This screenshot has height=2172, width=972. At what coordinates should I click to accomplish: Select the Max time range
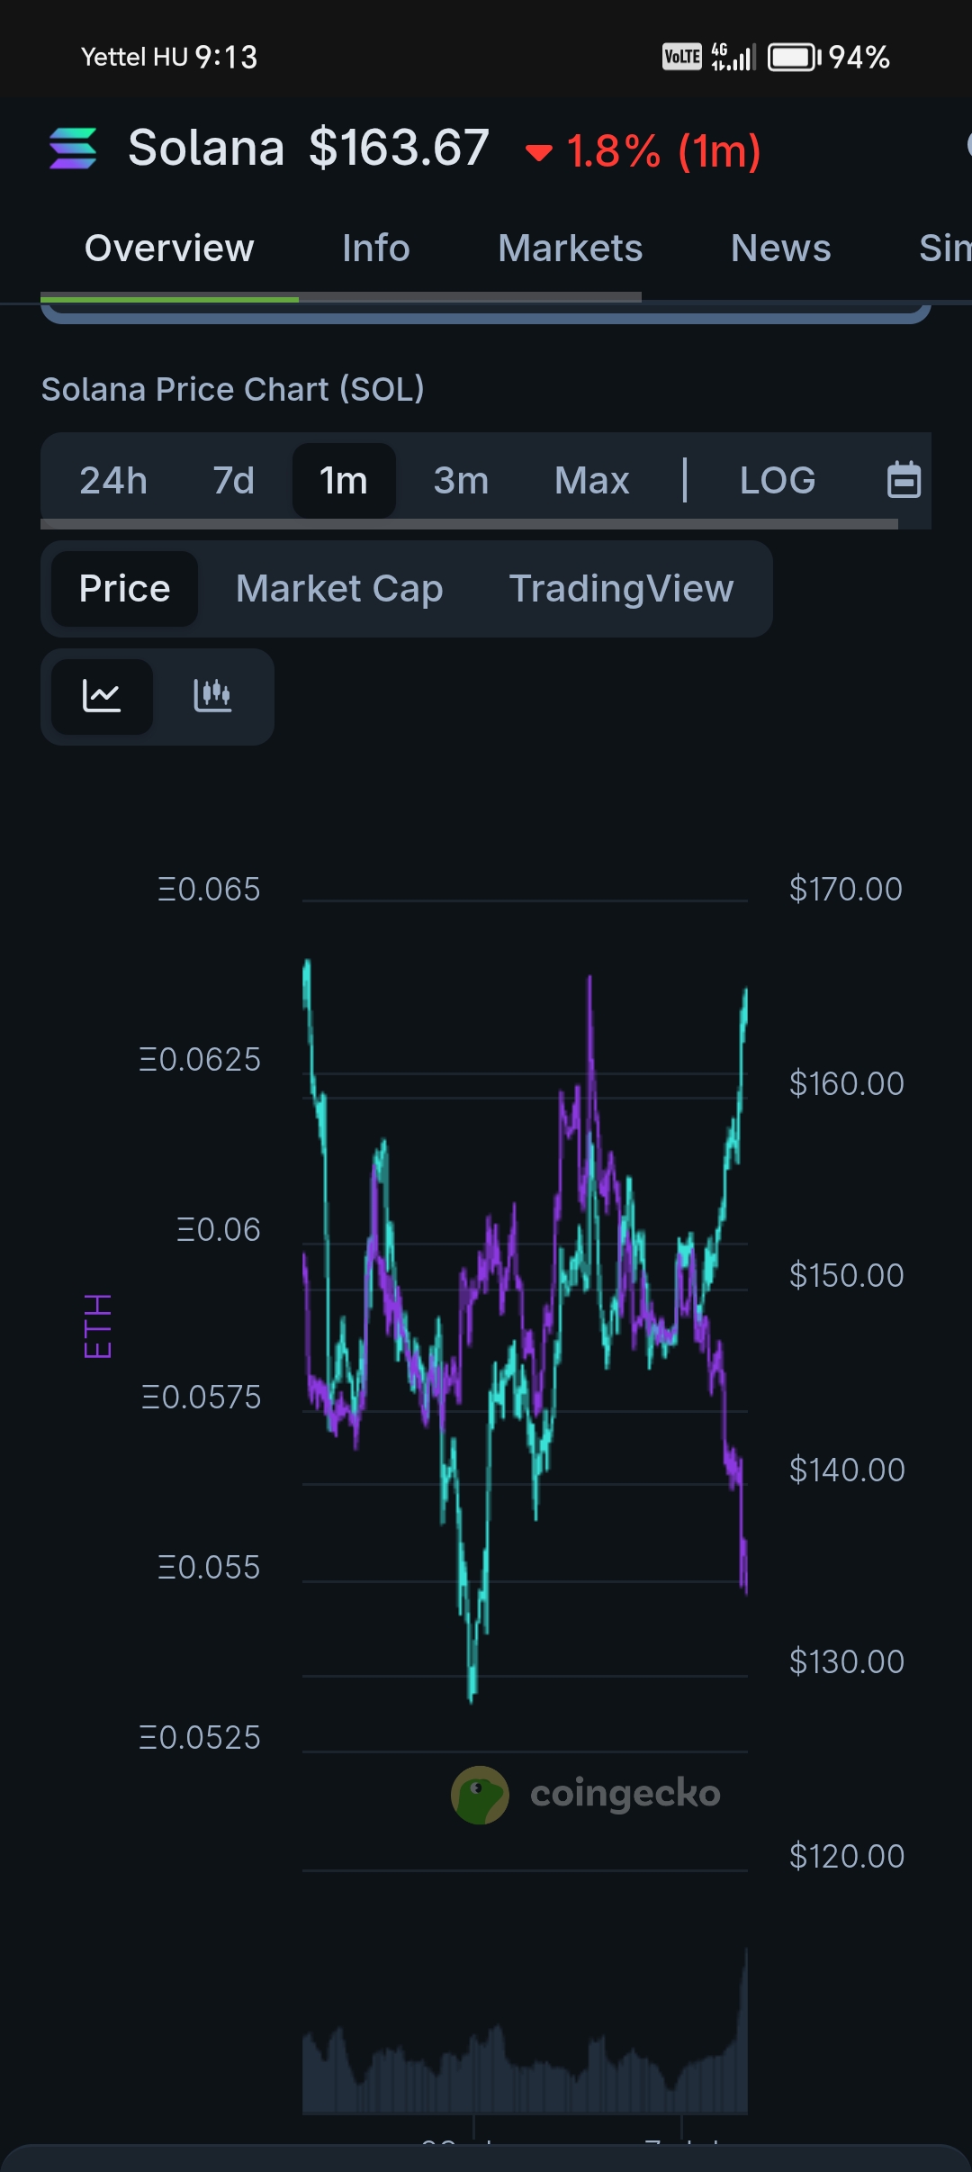591,480
